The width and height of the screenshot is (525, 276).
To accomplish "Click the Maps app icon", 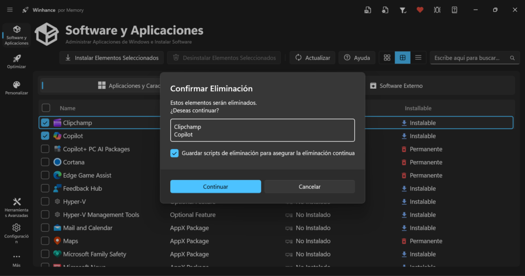I will (x=57, y=241).
